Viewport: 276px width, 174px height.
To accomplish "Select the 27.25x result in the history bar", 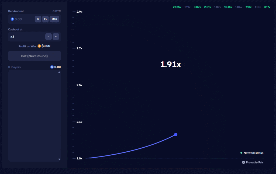I will click(x=177, y=7).
